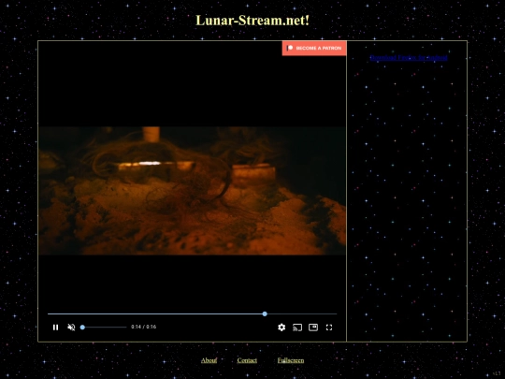Unmute the video with the speaker icon

[71, 328]
